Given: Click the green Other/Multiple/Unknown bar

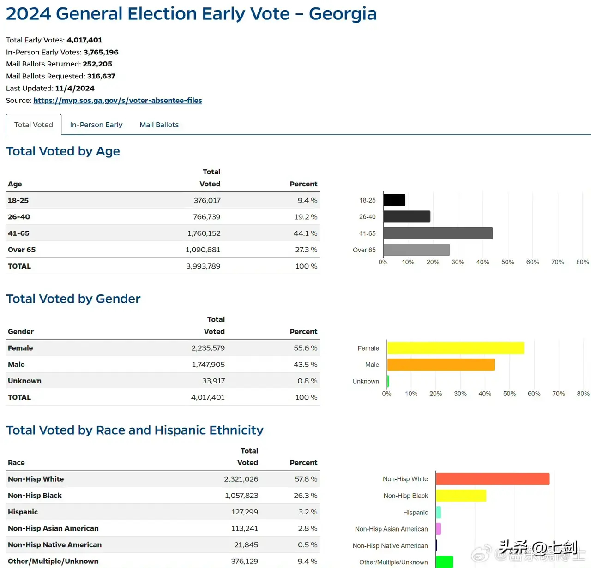Looking at the screenshot, I should click(x=444, y=562).
